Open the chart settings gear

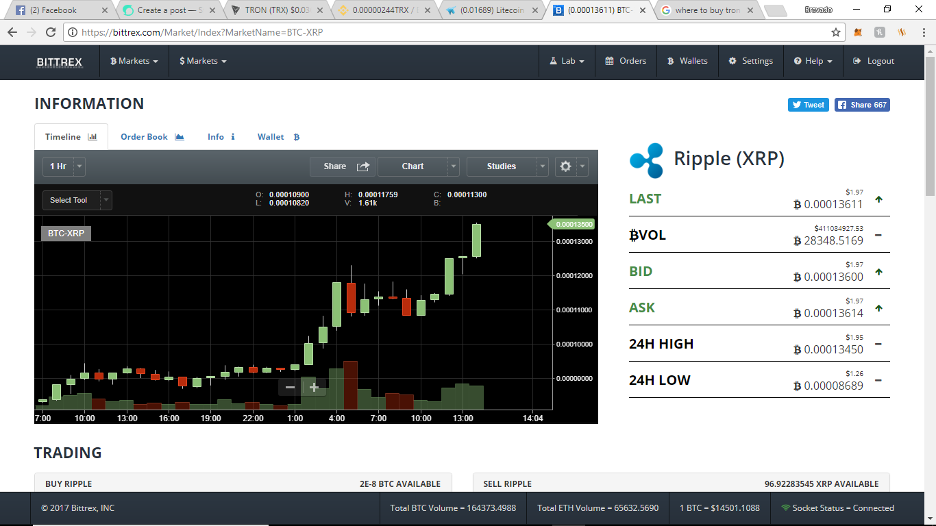565,166
